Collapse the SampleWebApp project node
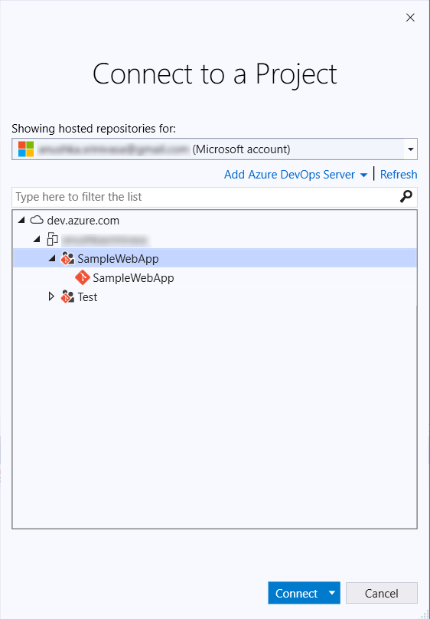The height and width of the screenshot is (619, 430). [51, 259]
